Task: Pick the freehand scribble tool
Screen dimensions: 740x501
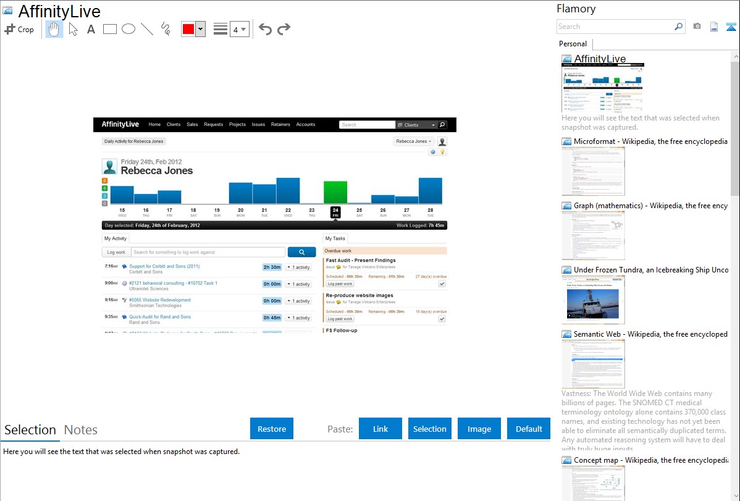Action: [x=166, y=29]
